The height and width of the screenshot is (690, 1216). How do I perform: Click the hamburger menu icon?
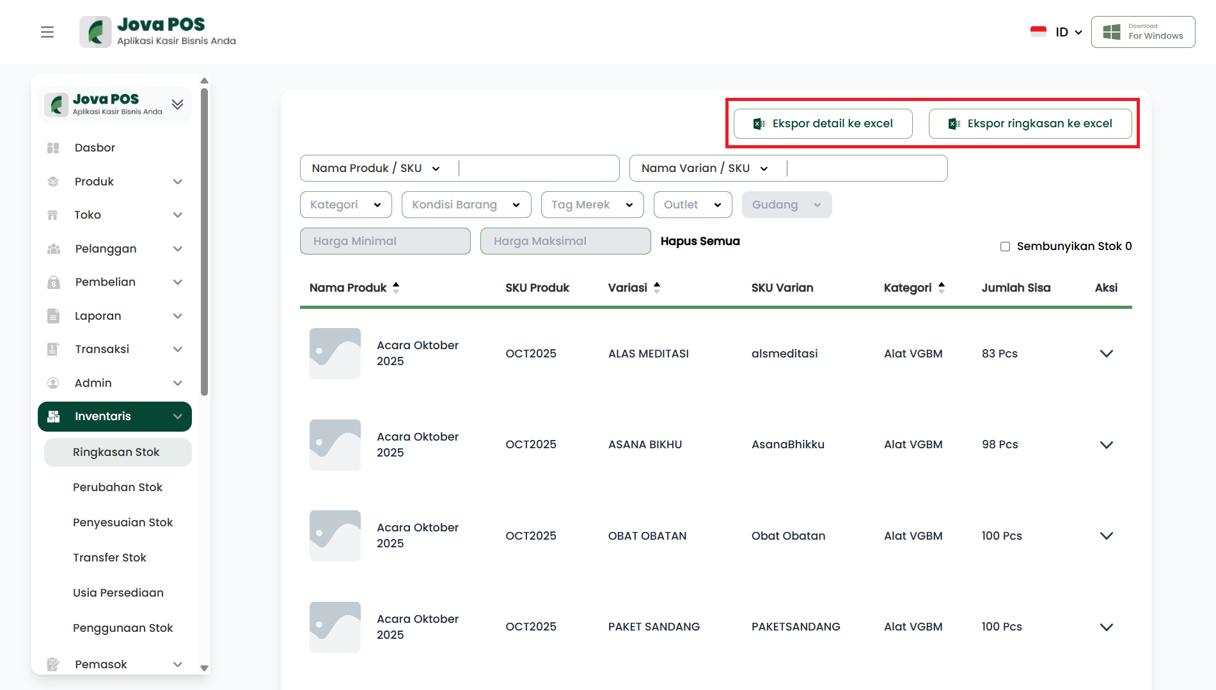tap(47, 32)
